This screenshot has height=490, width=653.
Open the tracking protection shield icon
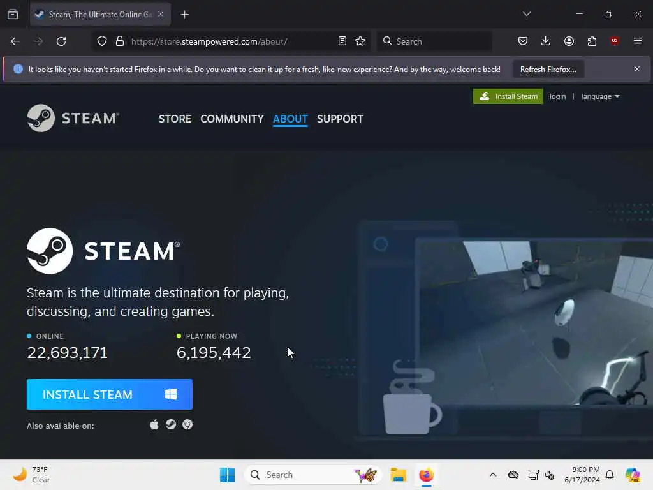[102, 41]
